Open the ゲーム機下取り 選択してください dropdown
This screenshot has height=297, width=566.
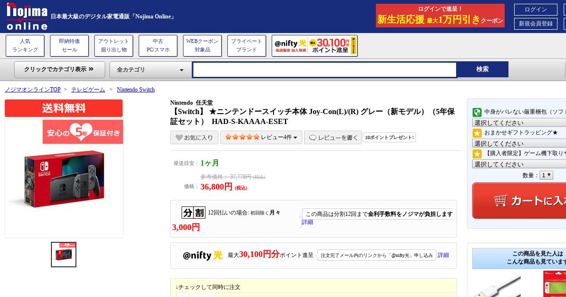(519, 164)
